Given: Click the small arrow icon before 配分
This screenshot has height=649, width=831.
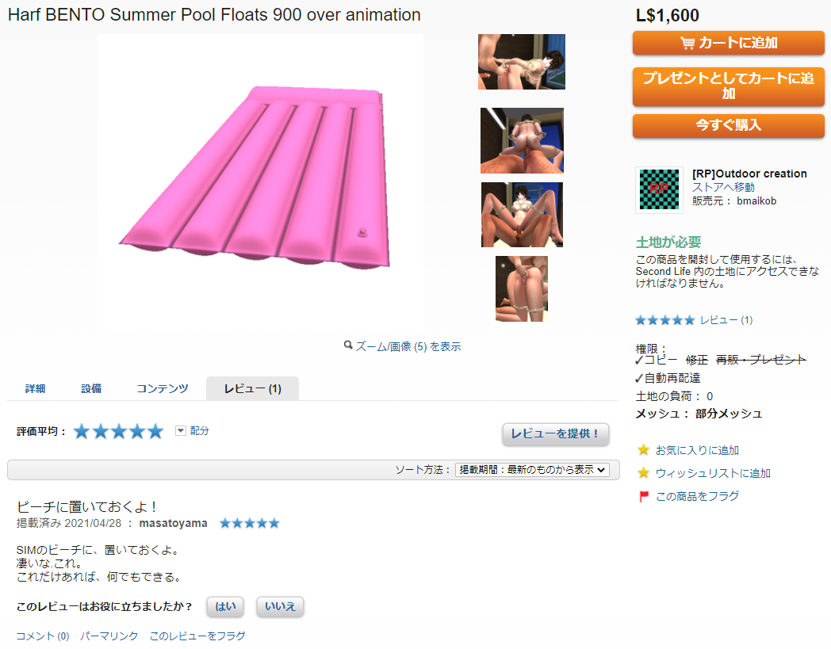Looking at the screenshot, I should [x=180, y=430].
